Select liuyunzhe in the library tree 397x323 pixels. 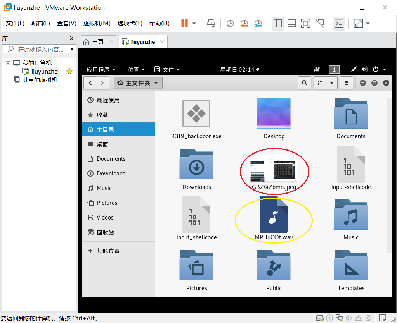pyautogui.click(x=44, y=72)
